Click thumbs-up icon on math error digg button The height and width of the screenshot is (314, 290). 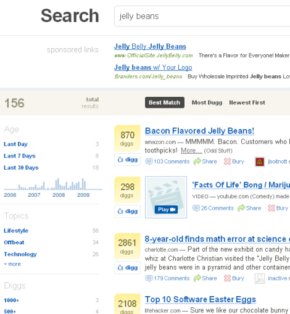(120, 268)
